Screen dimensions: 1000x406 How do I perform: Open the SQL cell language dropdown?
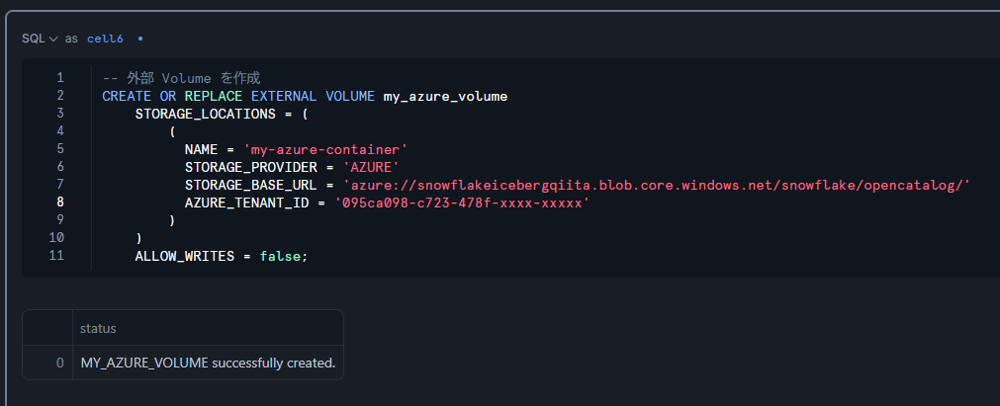[x=40, y=39]
